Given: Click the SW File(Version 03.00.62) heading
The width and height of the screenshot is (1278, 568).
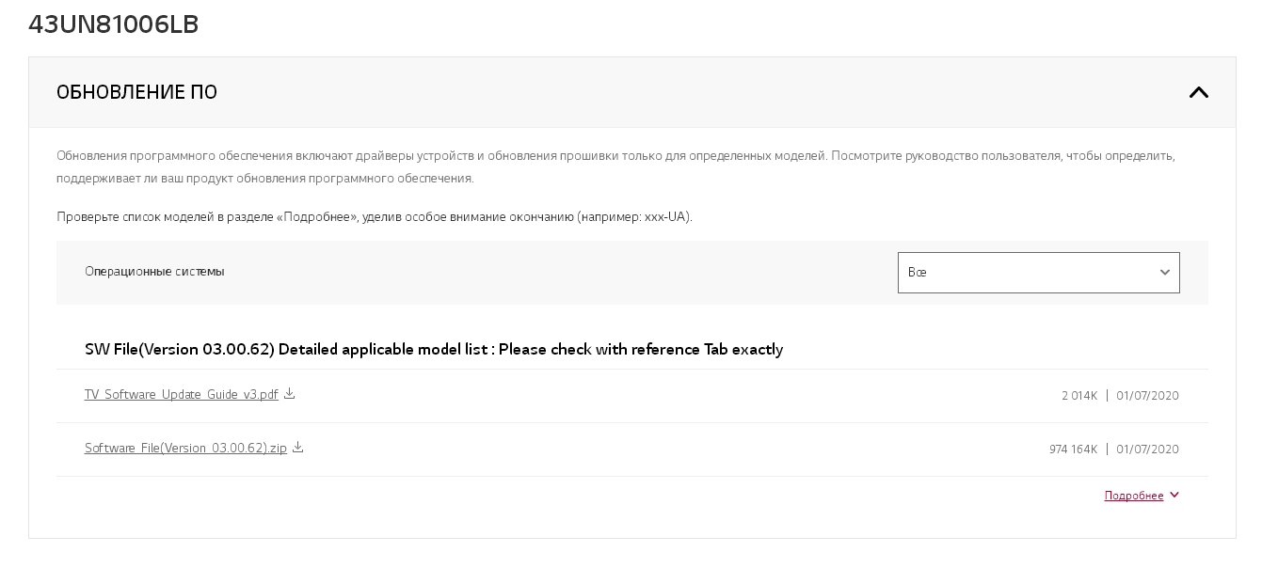Looking at the screenshot, I should point(433,350).
